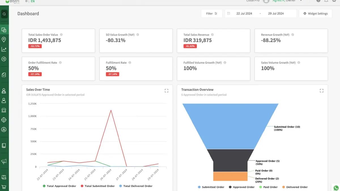Click info icon beside Fulfilled Volume Growth (YoY)
This screenshot has width=340, height=191.
coord(225,63)
